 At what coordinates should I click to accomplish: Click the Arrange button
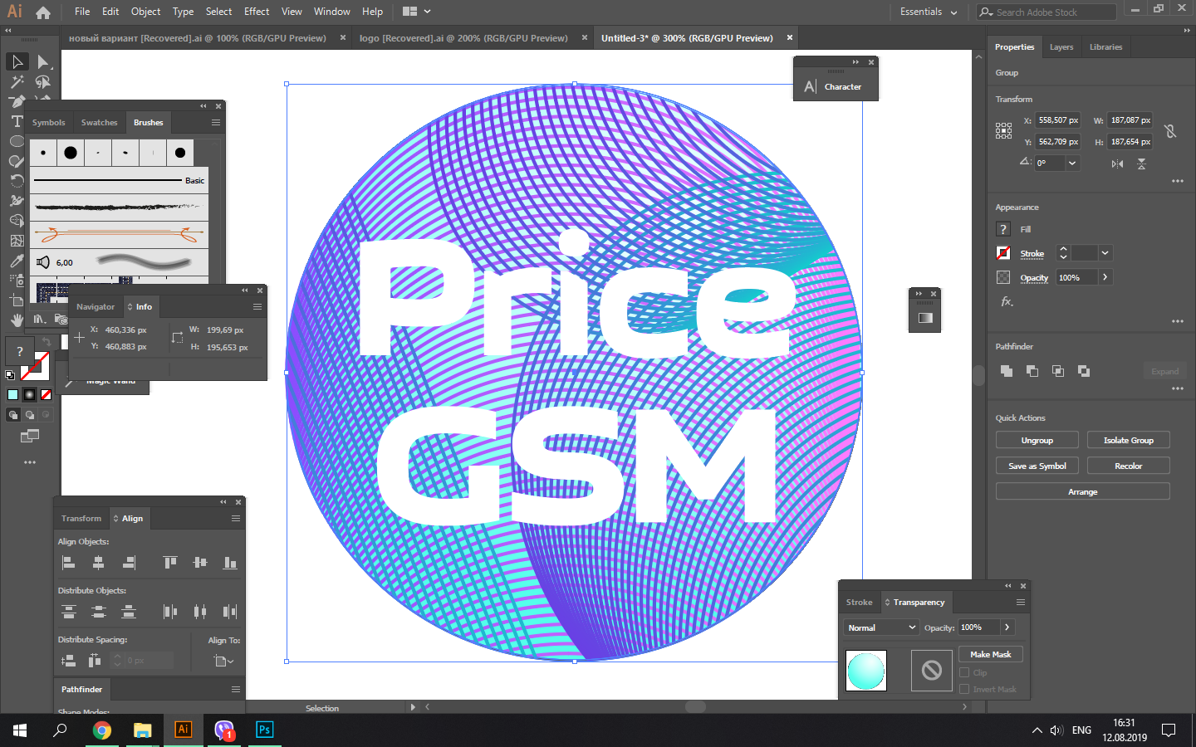click(x=1083, y=492)
